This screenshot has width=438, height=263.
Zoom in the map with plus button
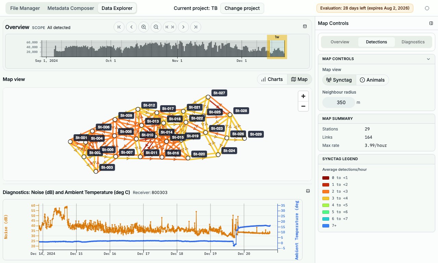point(303,96)
